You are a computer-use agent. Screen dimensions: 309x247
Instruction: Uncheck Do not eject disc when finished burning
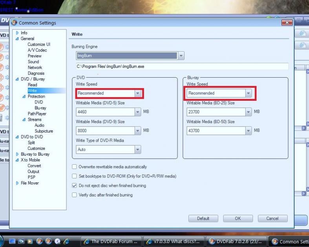coord(74,185)
